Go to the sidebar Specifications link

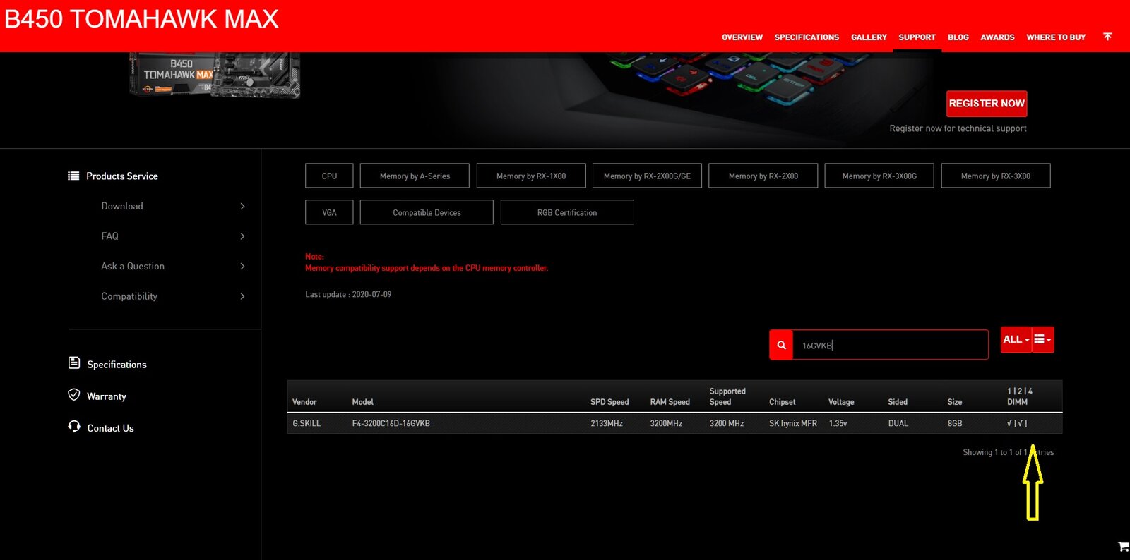coord(117,365)
